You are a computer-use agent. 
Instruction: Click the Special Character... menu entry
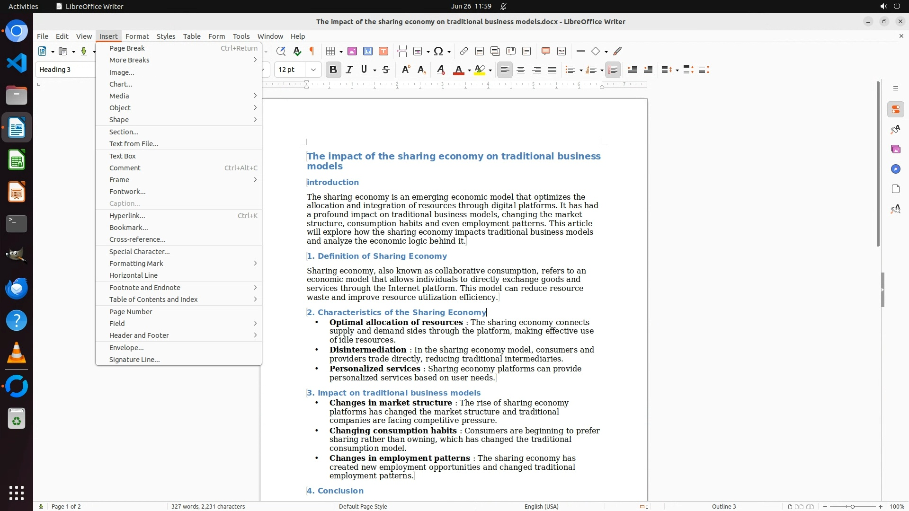(139, 251)
